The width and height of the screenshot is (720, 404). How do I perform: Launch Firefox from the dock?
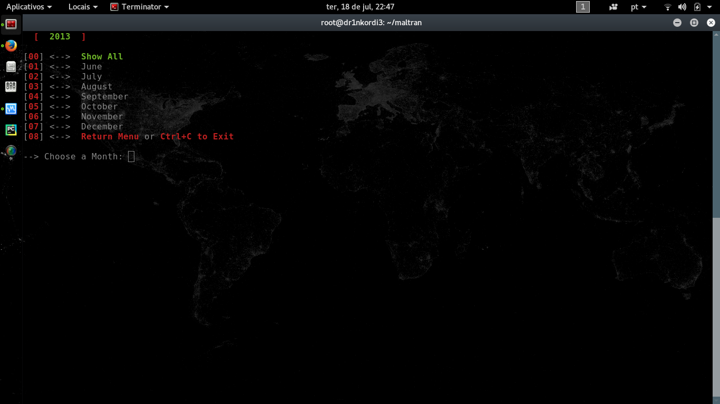[x=11, y=46]
